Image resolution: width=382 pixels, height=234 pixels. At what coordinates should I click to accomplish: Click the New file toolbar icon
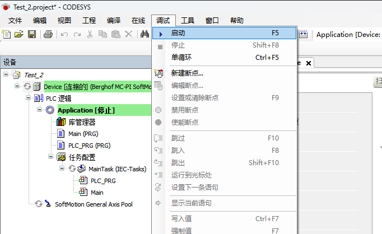click(x=7, y=35)
